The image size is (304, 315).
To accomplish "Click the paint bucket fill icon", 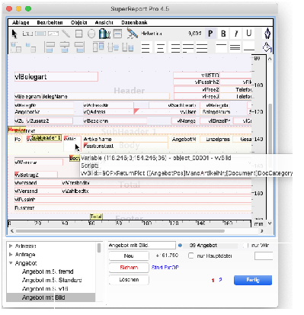I will point(267,47).
